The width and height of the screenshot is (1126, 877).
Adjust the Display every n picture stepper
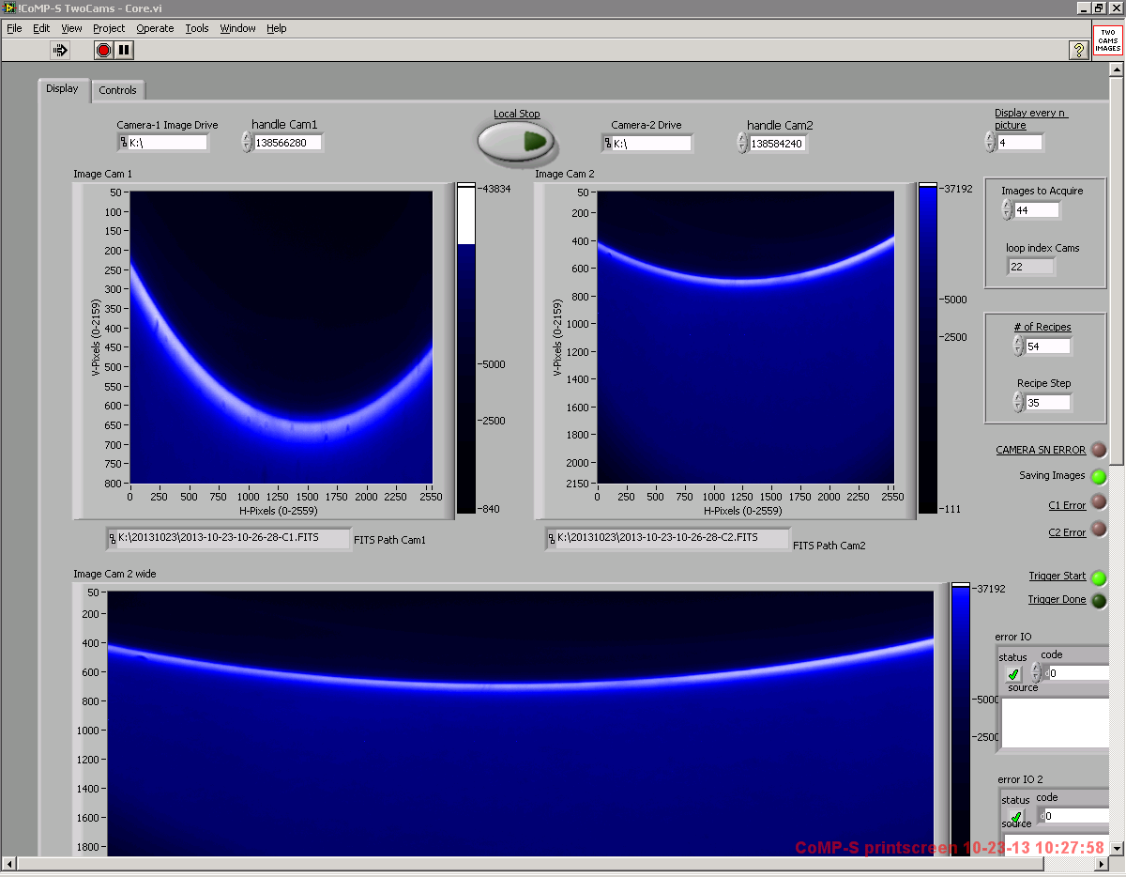(989, 142)
